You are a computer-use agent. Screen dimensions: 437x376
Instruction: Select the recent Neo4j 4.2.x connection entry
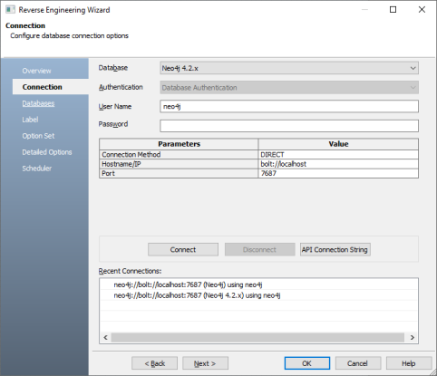point(197,295)
